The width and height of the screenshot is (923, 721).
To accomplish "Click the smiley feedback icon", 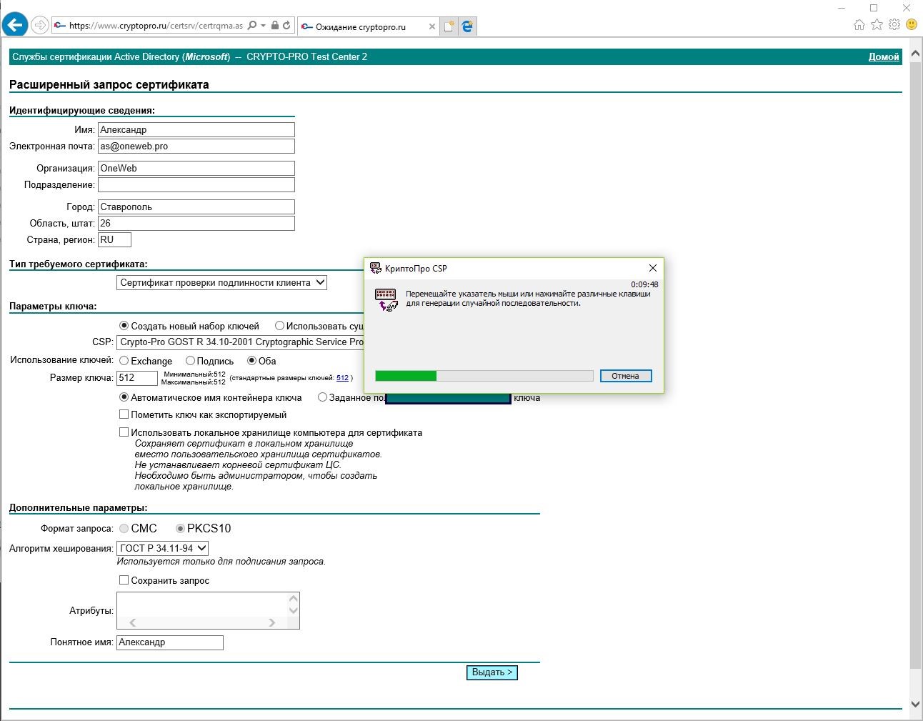I will click(912, 24).
